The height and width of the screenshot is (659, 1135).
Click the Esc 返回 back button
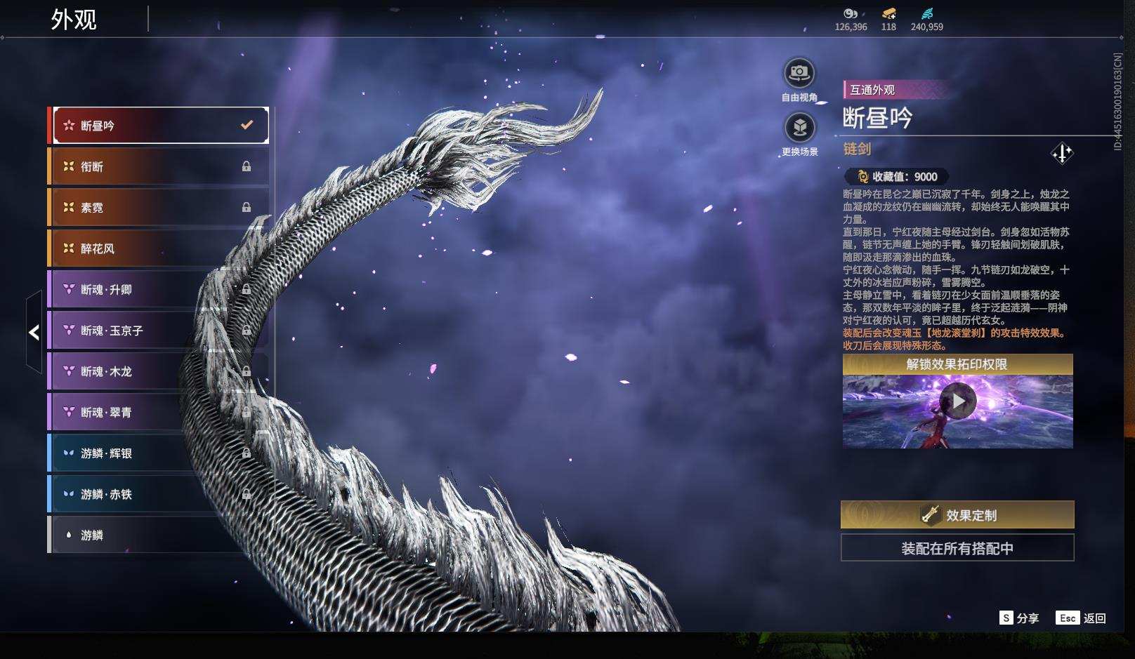1081,618
